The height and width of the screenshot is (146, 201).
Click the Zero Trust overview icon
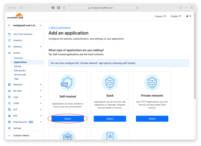9,34
